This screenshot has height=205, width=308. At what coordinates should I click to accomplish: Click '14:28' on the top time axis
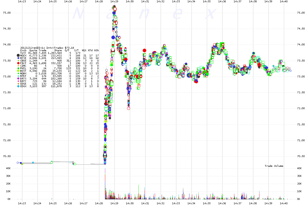tap(99, 2)
